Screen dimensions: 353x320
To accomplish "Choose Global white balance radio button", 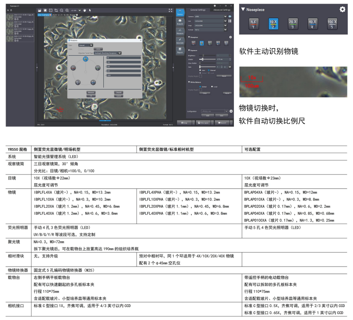I will pyautogui.click(x=200, y=87).
